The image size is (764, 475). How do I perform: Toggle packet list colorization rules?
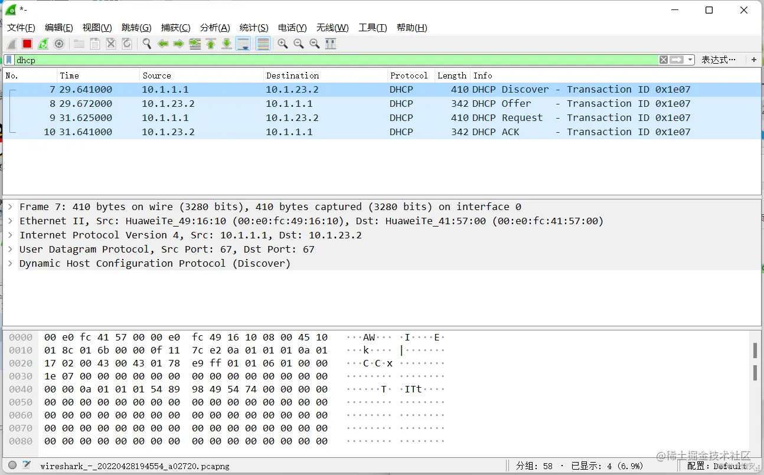[263, 44]
